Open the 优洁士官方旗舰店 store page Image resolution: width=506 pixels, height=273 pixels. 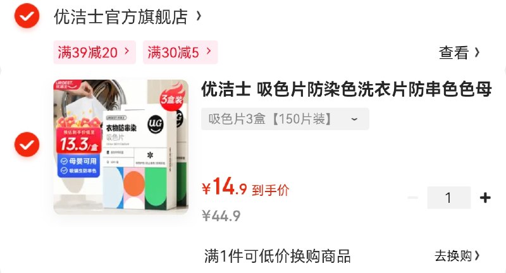coord(121,17)
